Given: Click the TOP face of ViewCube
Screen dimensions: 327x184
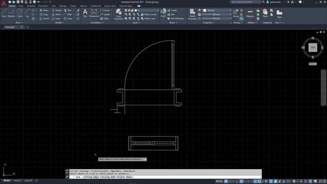Looking at the screenshot, I should pyautogui.click(x=313, y=48).
